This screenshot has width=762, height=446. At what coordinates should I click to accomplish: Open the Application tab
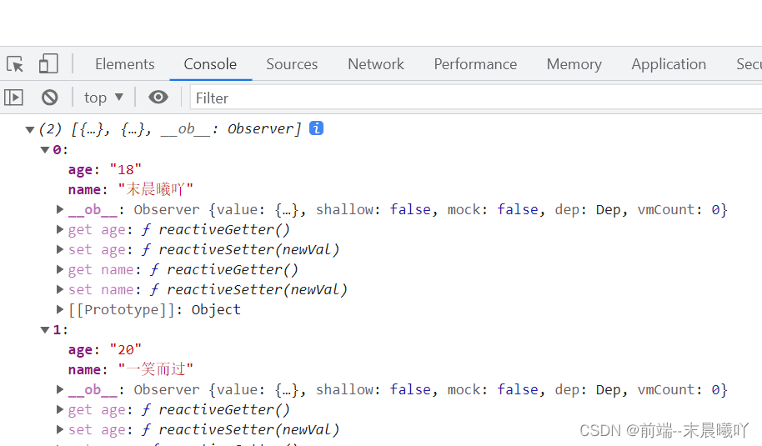pyautogui.click(x=669, y=64)
